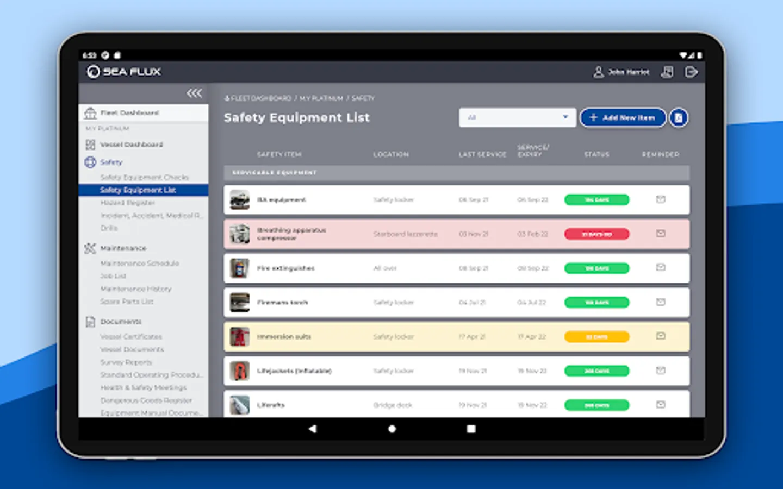
Task: Open Hazard Register in the sidebar
Action: click(128, 203)
